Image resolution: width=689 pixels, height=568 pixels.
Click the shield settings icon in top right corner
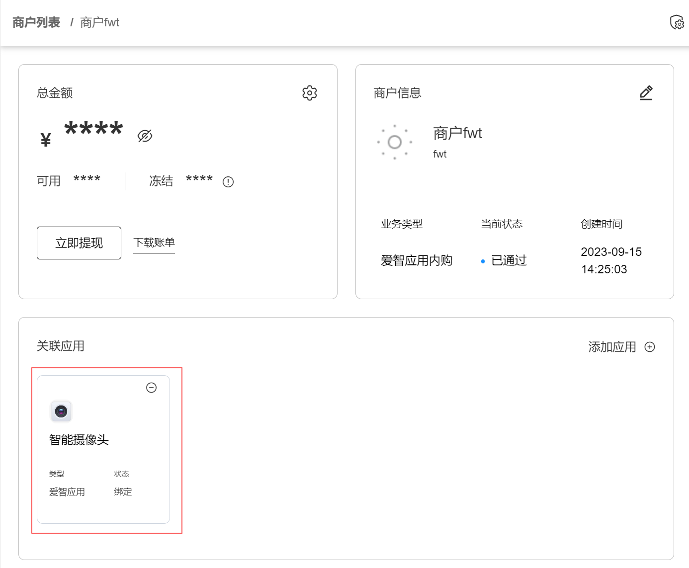click(x=676, y=22)
